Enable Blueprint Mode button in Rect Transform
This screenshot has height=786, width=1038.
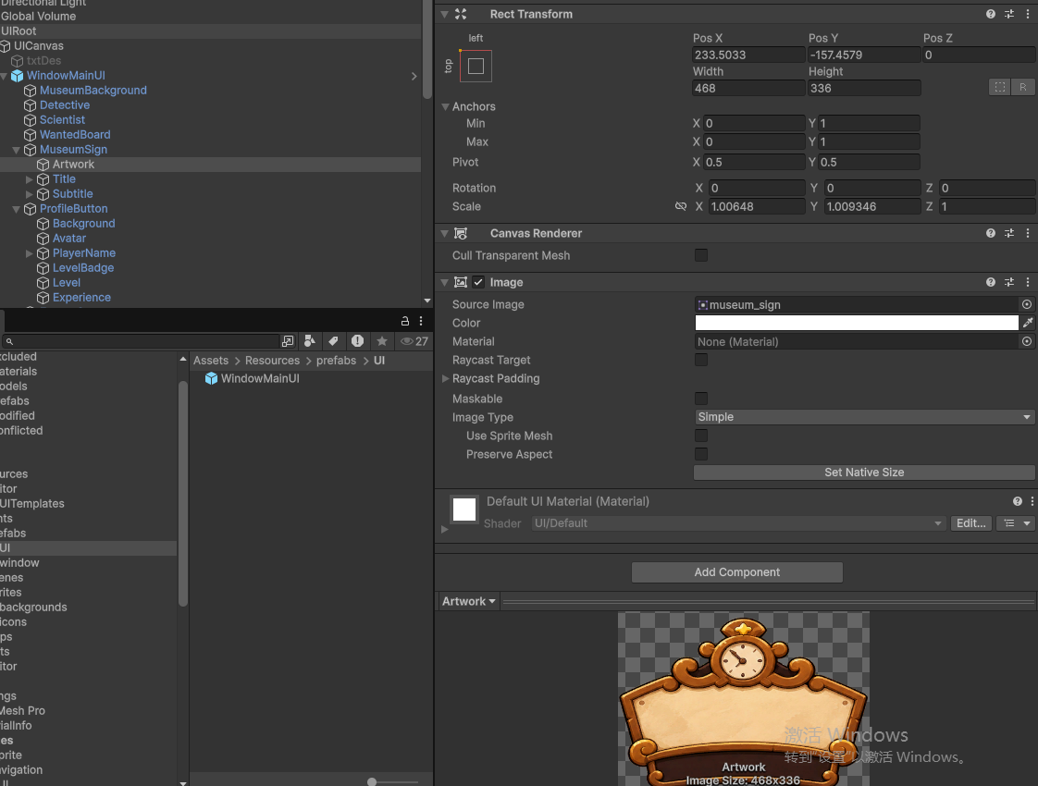pyautogui.click(x=999, y=87)
